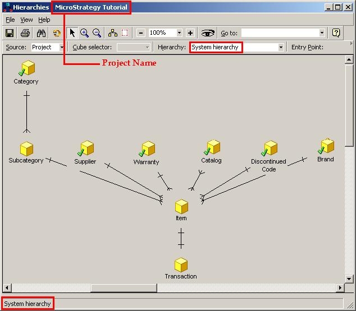
Task: Expand toolbar overflow arrow beside Entry Point
Action: coord(352,44)
